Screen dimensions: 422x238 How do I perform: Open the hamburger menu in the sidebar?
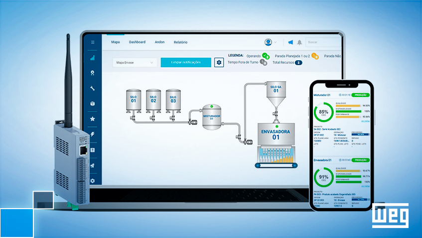93,42
